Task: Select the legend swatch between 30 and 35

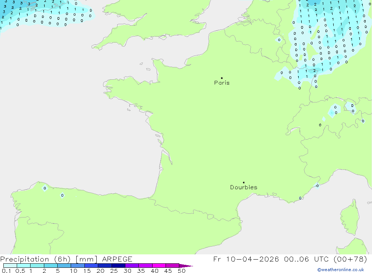Action: tap(132, 266)
